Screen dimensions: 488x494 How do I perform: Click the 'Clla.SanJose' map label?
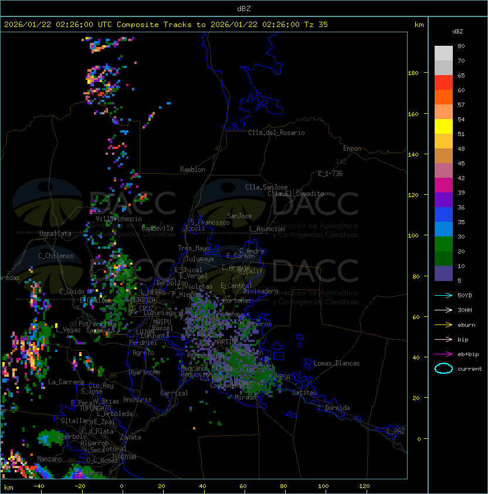[x=266, y=187]
